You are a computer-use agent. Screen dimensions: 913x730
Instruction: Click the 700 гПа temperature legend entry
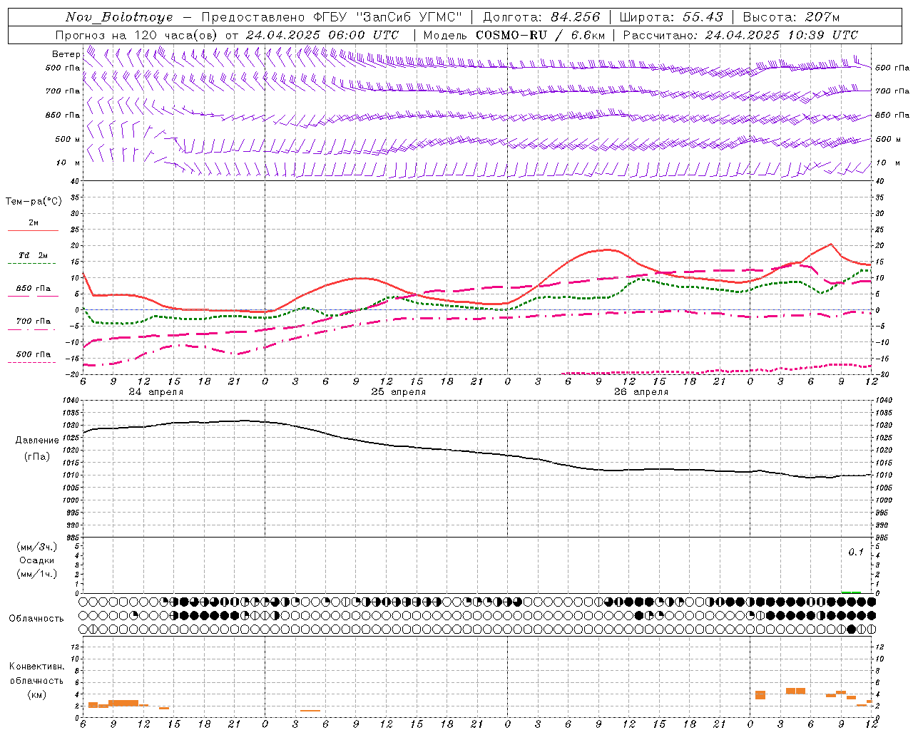click(x=33, y=322)
